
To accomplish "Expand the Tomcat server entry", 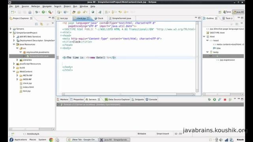I will (58, 105).
